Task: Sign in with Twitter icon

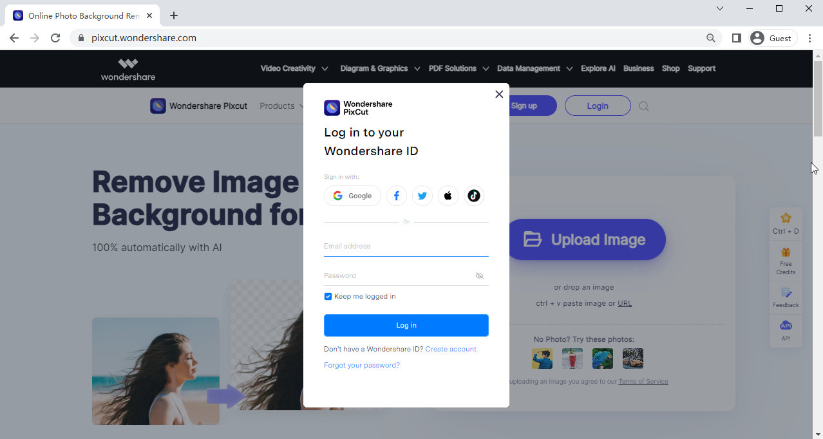Action: 422,196
